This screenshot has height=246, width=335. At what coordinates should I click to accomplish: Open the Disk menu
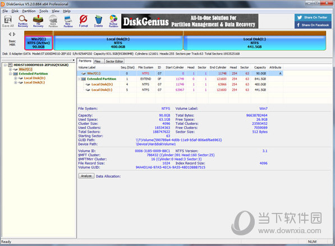coord(15,11)
